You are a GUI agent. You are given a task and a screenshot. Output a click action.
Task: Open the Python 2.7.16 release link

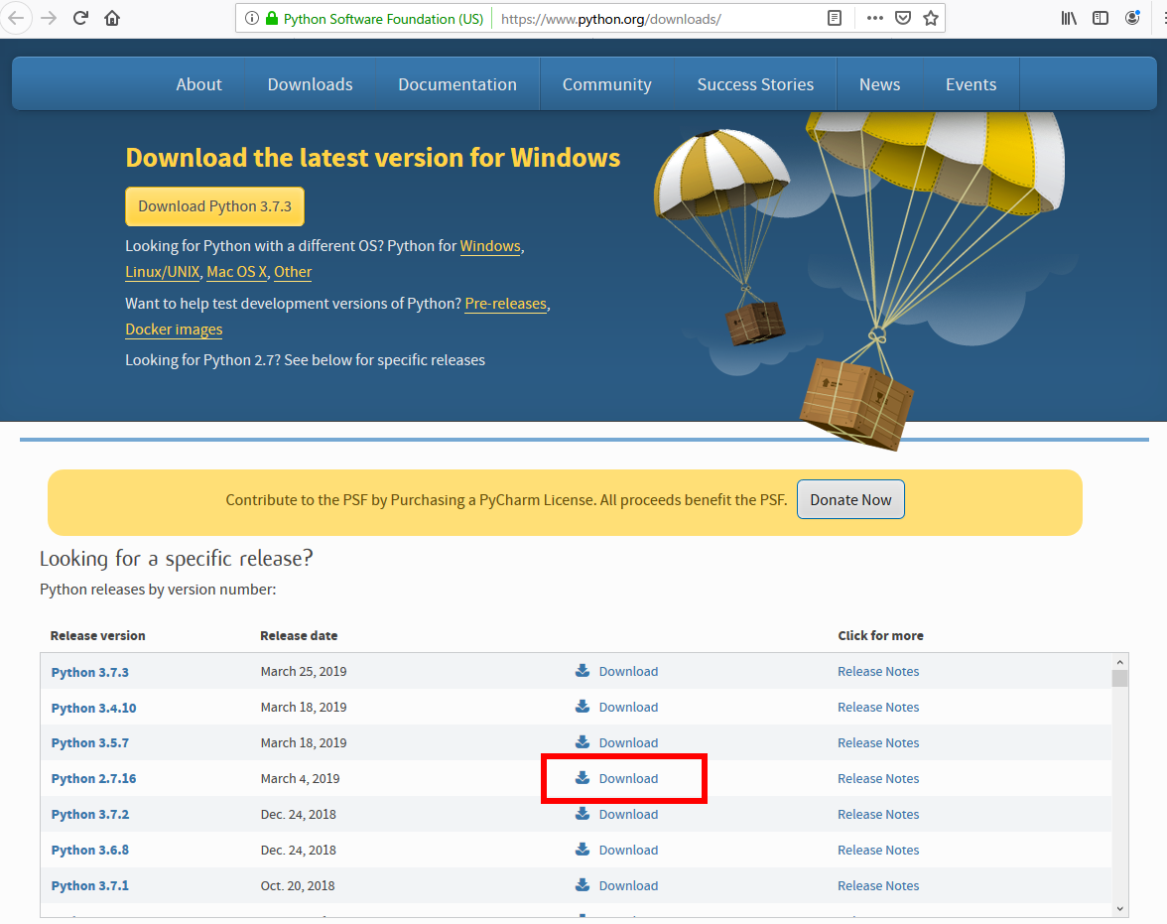tap(93, 779)
